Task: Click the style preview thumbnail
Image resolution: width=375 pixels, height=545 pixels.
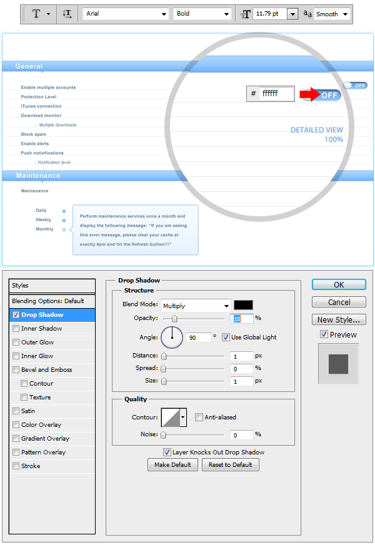Action: click(x=338, y=364)
